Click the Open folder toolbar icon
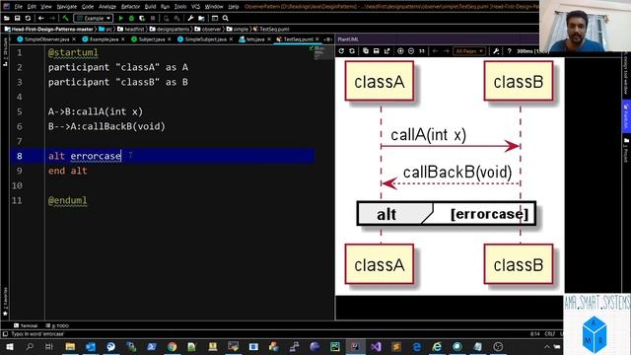This screenshot has height=355, width=631. point(7,18)
